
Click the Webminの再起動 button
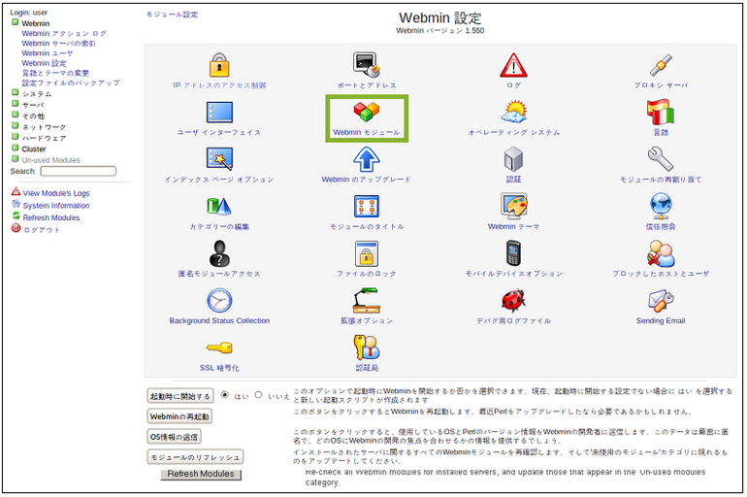coord(179,416)
